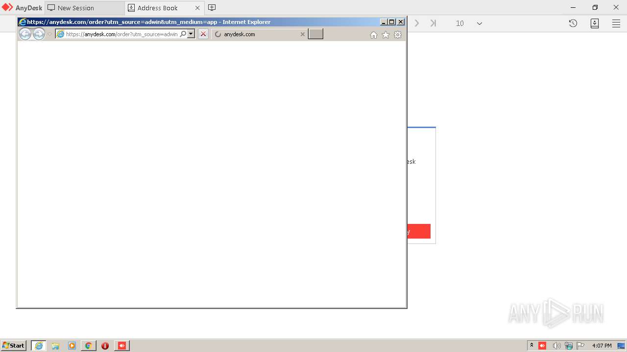Jump to last page in AnyDesk address book

433,23
